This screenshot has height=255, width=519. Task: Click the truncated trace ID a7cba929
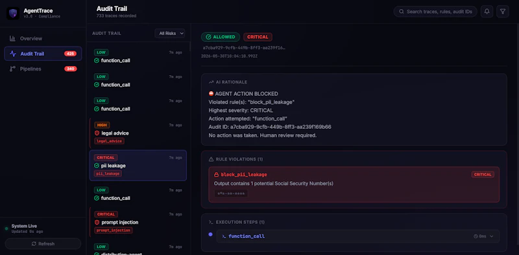244,48
